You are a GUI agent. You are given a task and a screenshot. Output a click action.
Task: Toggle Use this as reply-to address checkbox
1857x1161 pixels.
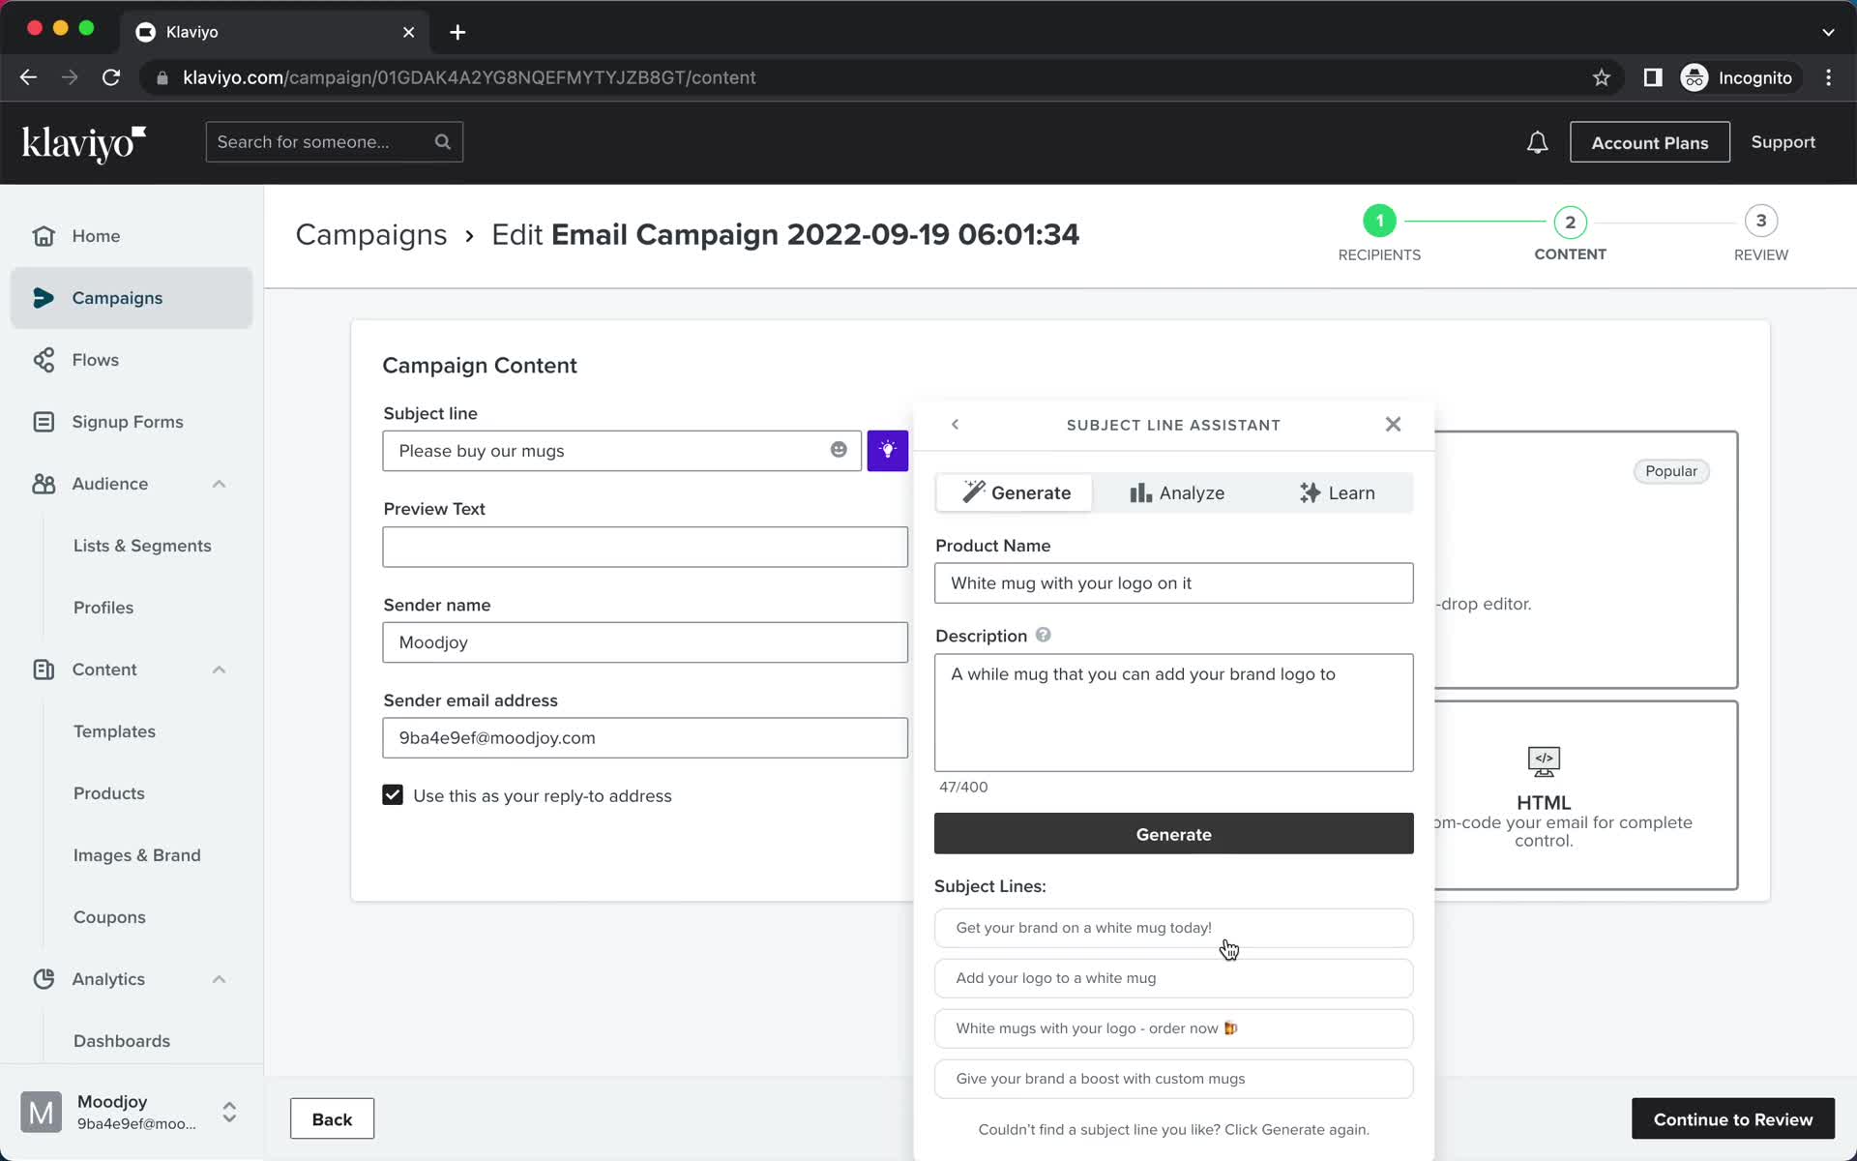pyautogui.click(x=393, y=794)
